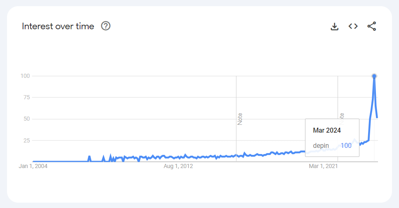Viewport: 399px width, 208px height.
Task: Click the first Note label near 2016
Action: 240,119
